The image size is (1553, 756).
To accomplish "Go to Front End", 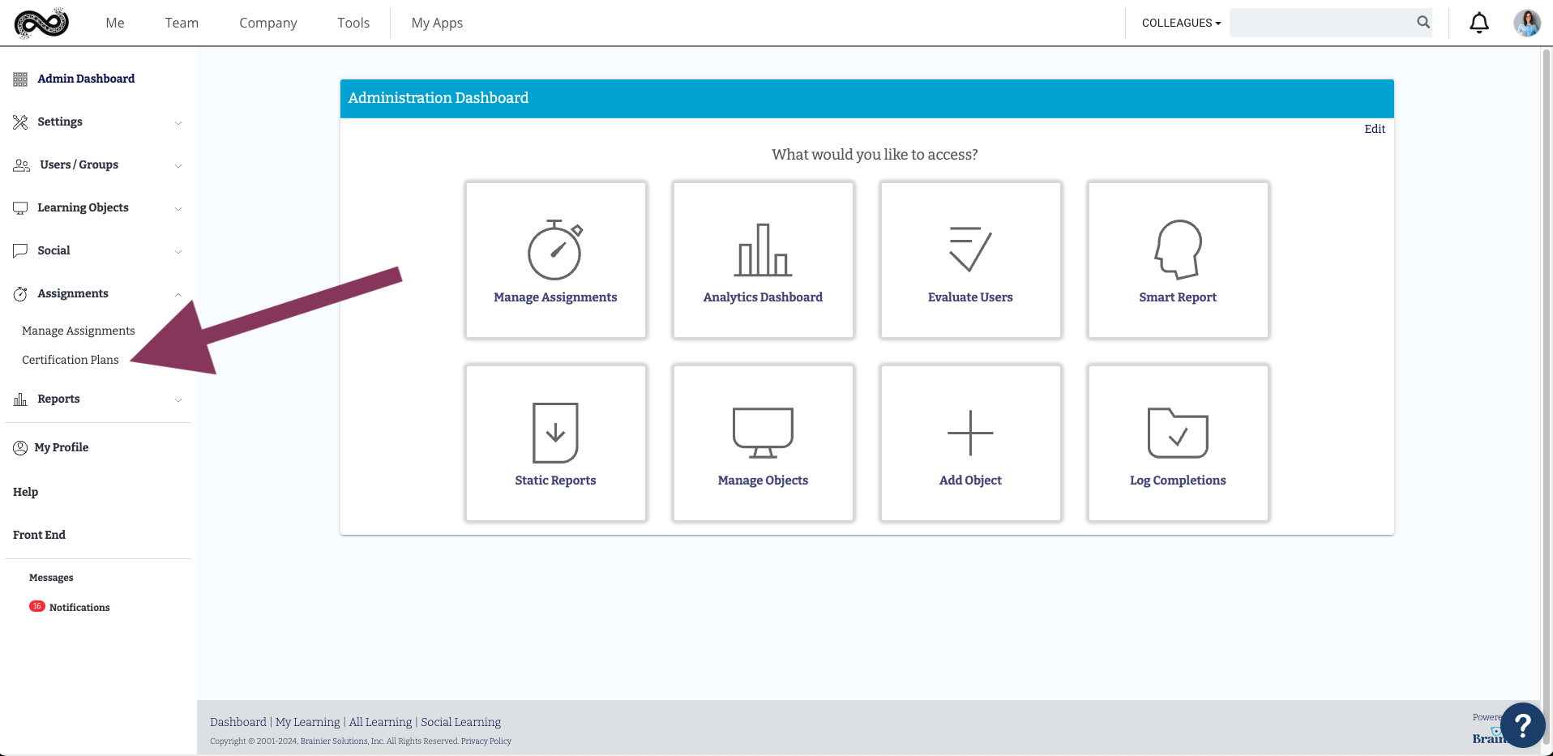I will [39, 535].
